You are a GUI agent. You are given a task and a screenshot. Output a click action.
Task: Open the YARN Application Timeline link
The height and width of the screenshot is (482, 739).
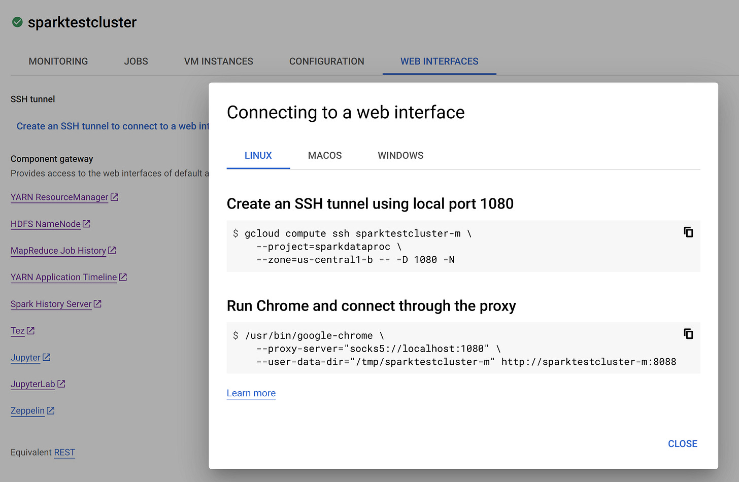[x=64, y=277]
